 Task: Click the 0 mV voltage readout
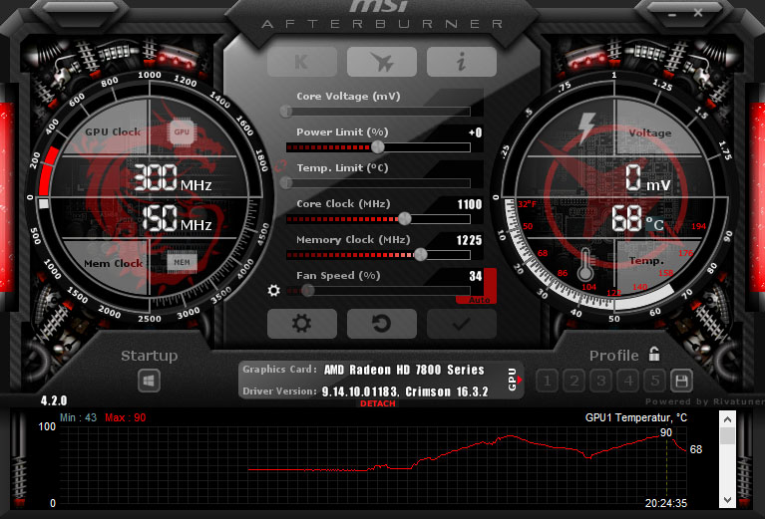coord(648,178)
